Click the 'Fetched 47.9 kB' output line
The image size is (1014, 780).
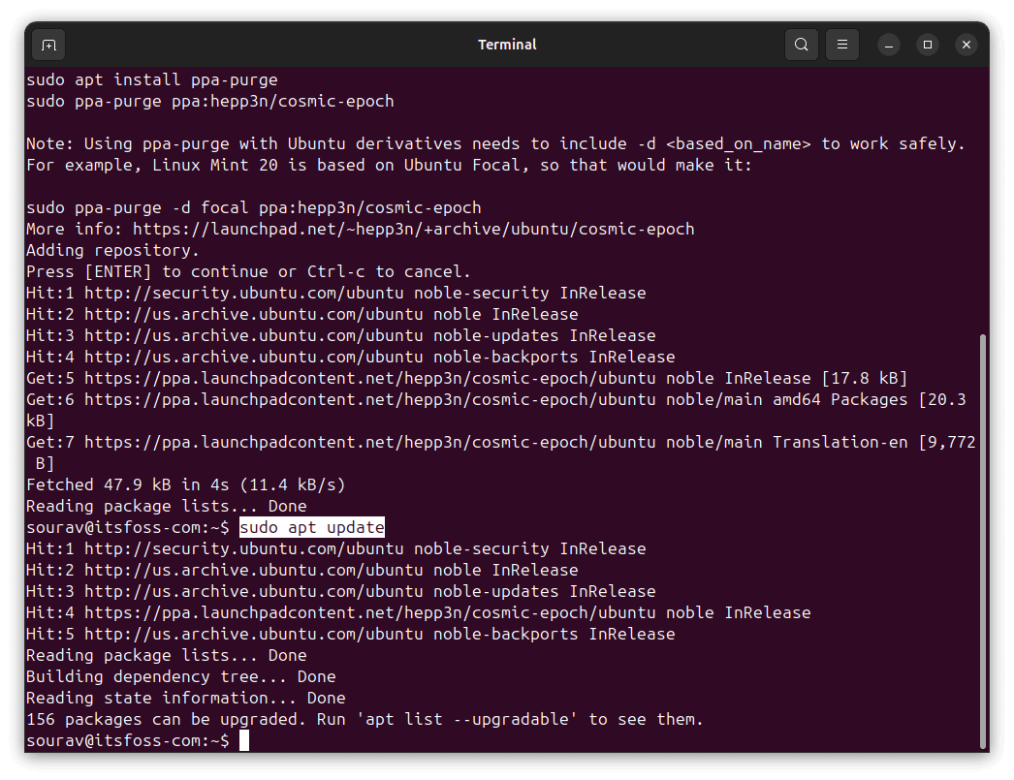coord(185,484)
